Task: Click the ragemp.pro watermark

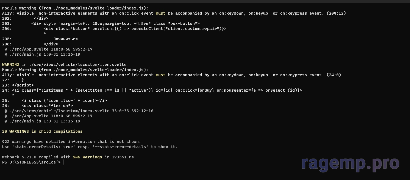Action: pos(350,163)
